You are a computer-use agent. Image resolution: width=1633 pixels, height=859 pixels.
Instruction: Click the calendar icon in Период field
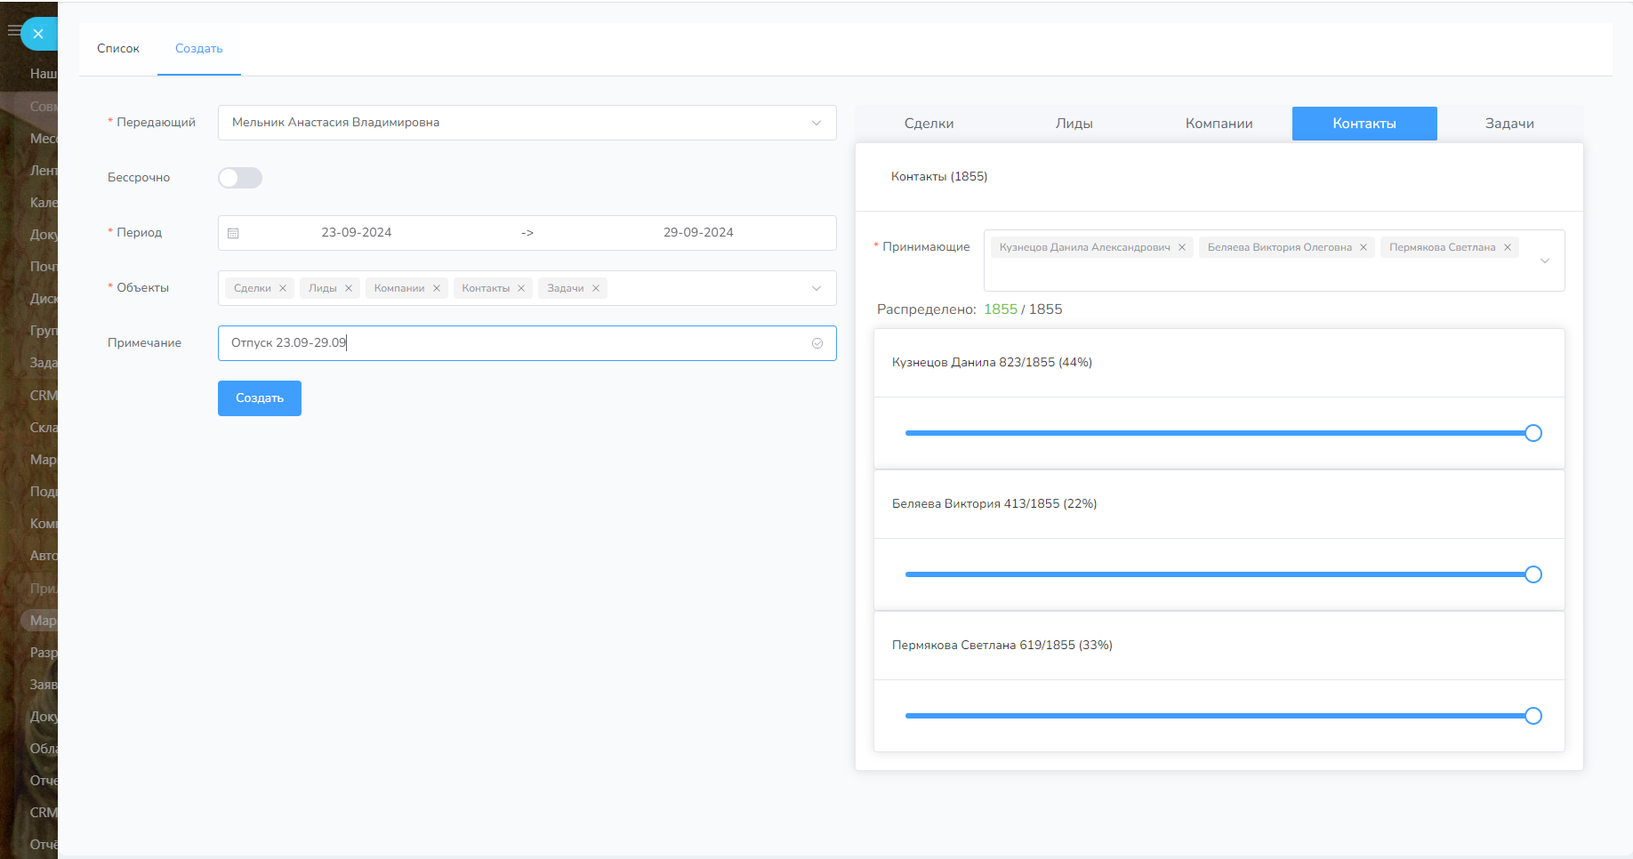[x=233, y=233]
